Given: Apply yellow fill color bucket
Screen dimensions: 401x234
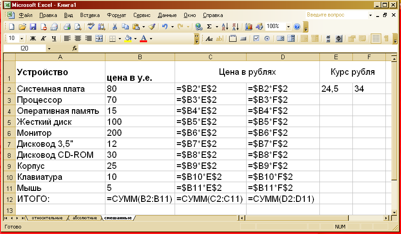Looking at the screenshot, I should click(128, 39).
